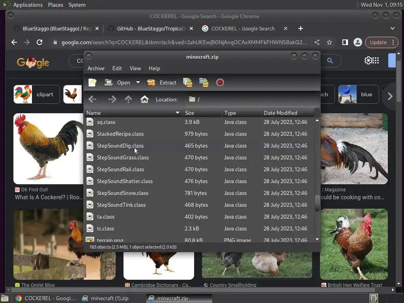The image size is (404, 303).
Task: Go up one level in archive
Action: (x=128, y=99)
